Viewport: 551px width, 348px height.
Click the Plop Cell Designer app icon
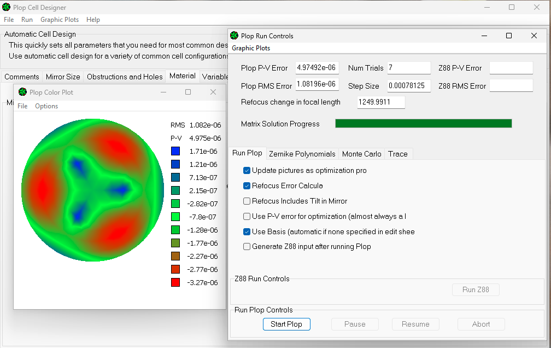coord(7,7)
